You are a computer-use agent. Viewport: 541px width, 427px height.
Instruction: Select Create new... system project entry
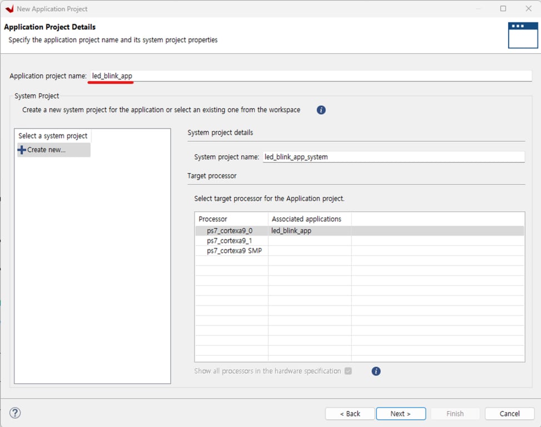click(x=54, y=150)
